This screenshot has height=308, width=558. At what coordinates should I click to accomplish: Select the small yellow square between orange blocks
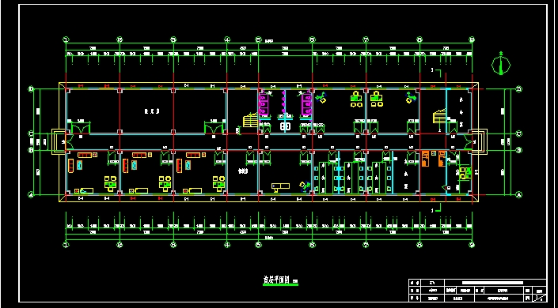point(434,153)
